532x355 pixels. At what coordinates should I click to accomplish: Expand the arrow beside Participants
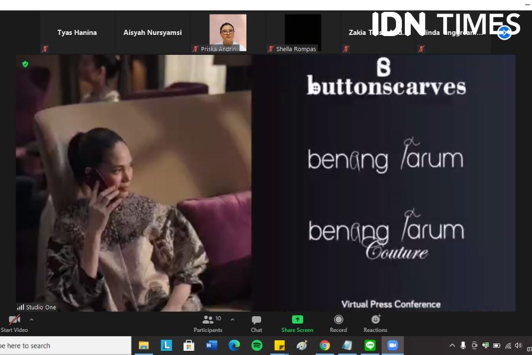pyautogui.click(x=232, y=319)
